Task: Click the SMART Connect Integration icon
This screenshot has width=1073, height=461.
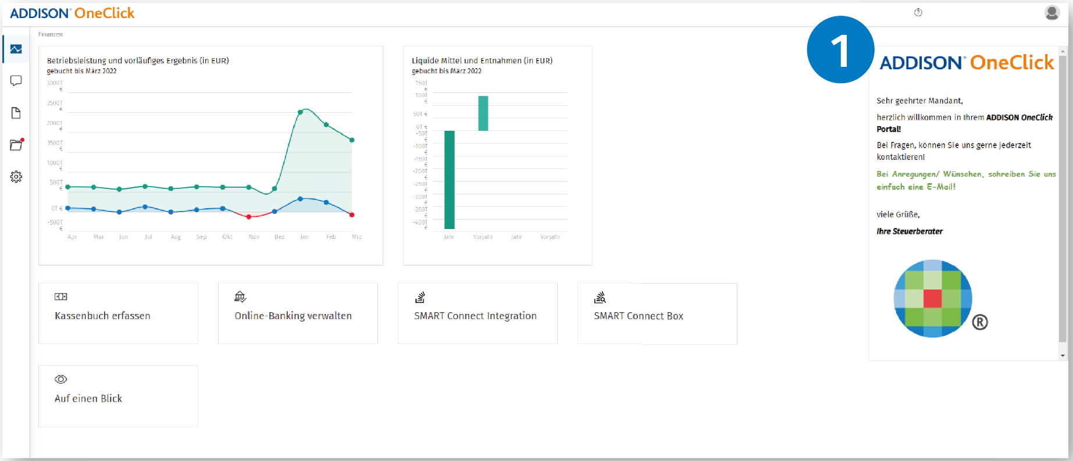Action: [420, 297]
